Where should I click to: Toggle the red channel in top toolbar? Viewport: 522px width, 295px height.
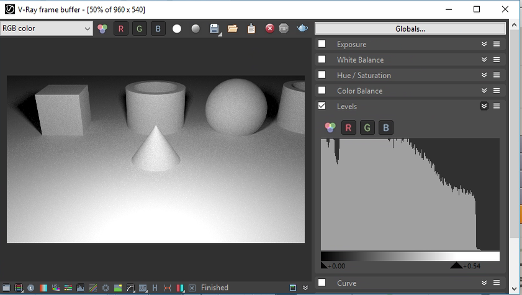click(x=121, y=29)
